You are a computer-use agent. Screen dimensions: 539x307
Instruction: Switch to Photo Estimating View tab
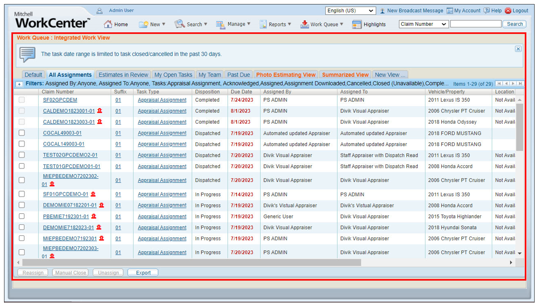pyautogui.click(x=286, y=75)
